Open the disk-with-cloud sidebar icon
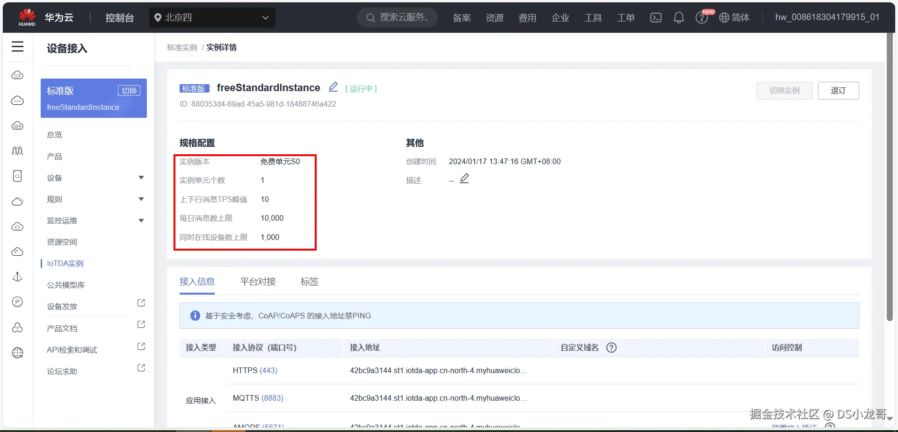The image size is (898, 432). (x=17, y=176)
